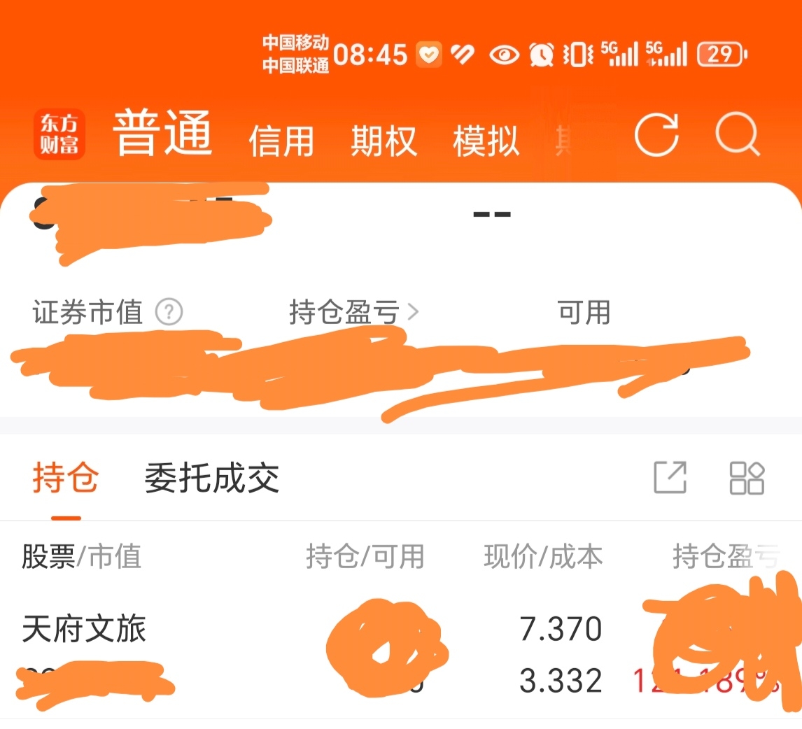Open search with the magnifier icon
Viewport: 802px width, 729px height.
738,134
